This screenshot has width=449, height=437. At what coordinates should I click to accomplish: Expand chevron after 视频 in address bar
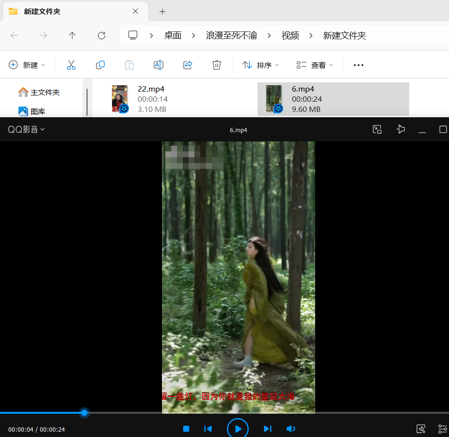pos(311,36)
